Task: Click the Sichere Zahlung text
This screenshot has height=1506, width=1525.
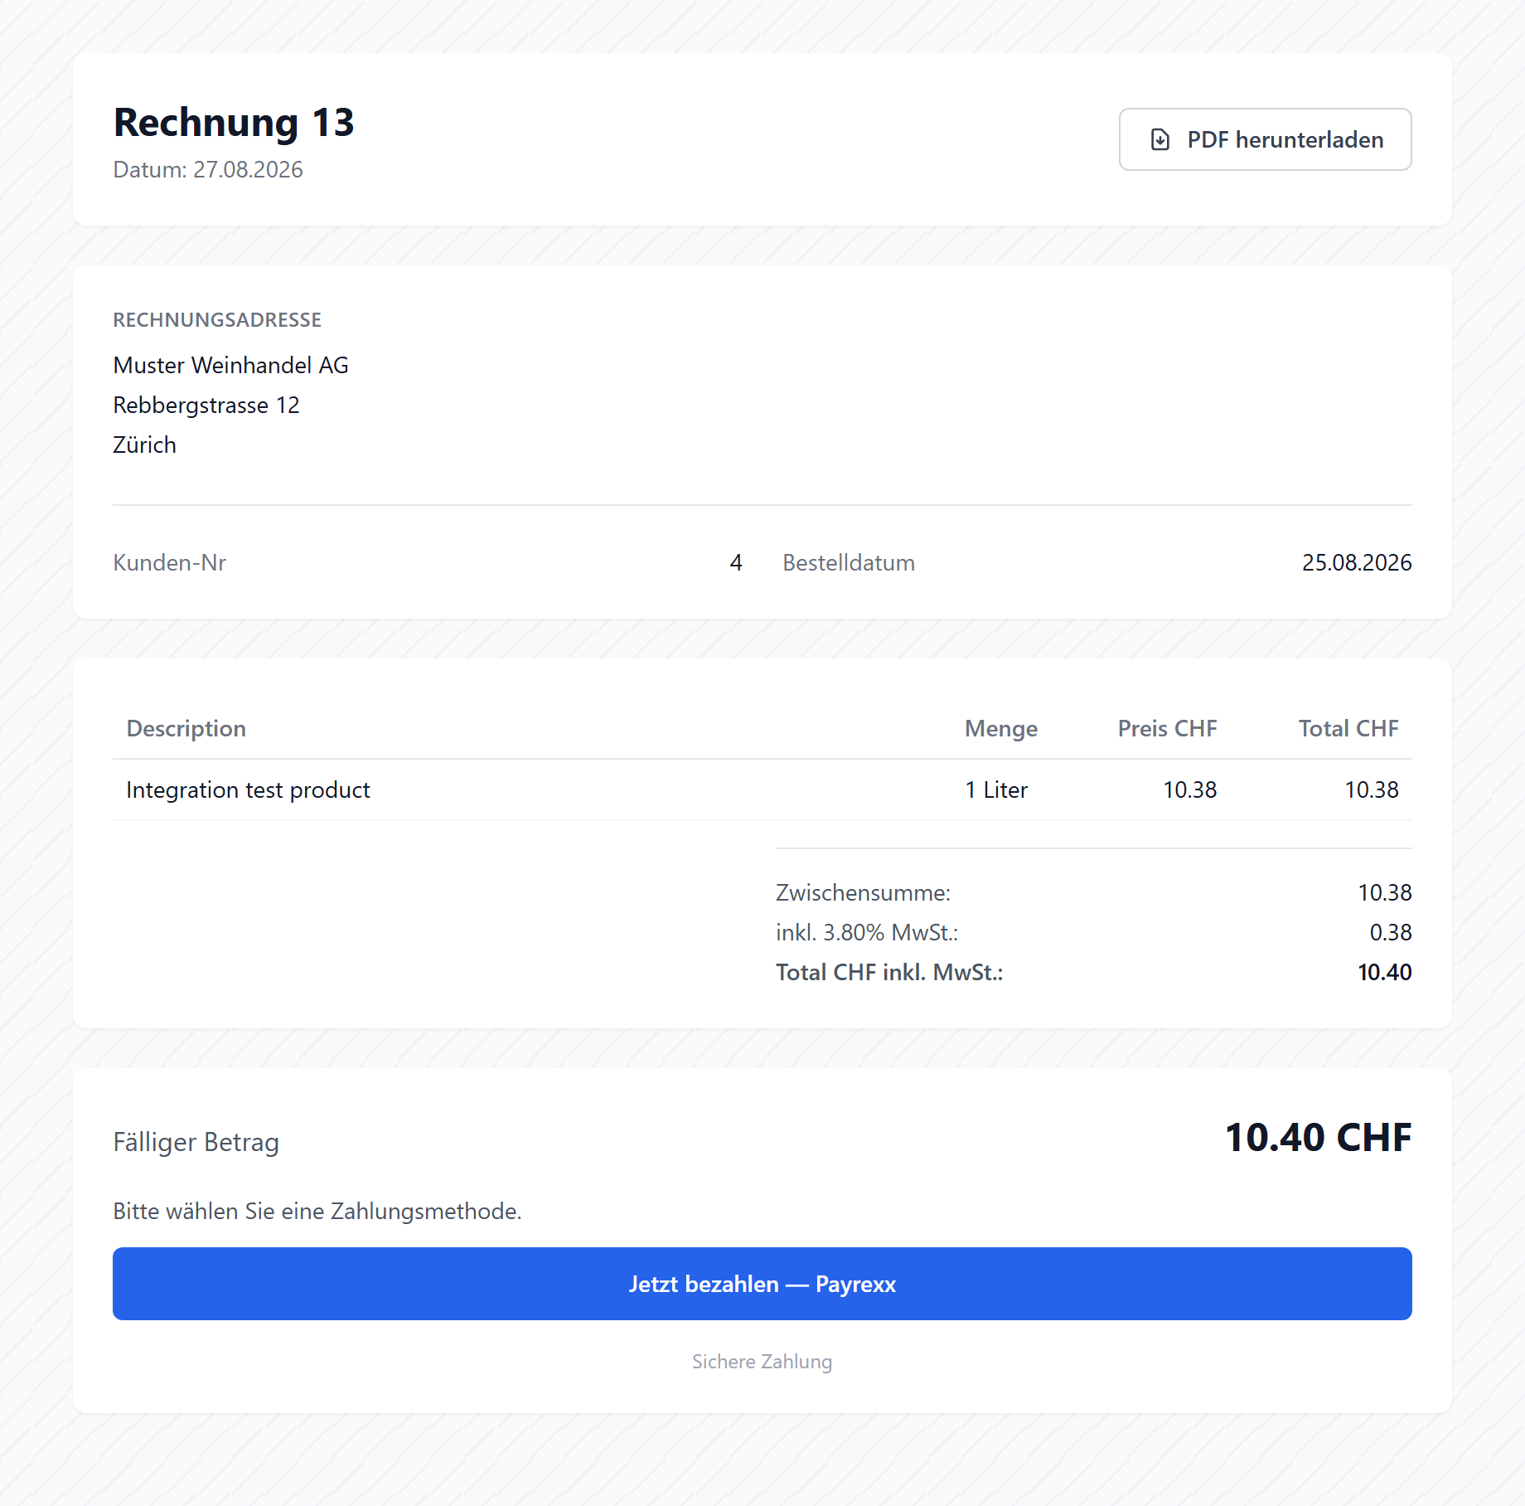Action: pyautogui.click(x=762, y=1361)
